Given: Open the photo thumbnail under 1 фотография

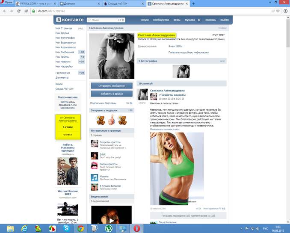Looking at the screenshot, I should pos(181,71).
